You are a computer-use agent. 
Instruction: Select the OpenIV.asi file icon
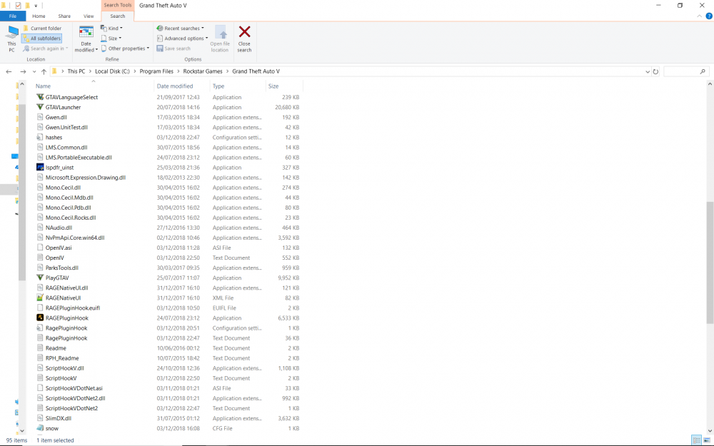(x=40, y=248)
